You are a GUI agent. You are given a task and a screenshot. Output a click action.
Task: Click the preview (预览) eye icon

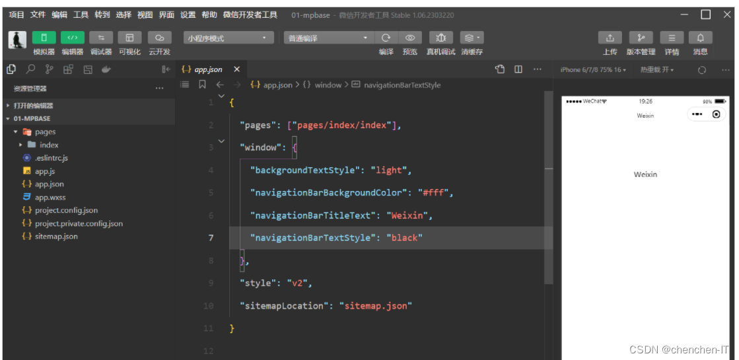tap(410, 38)
